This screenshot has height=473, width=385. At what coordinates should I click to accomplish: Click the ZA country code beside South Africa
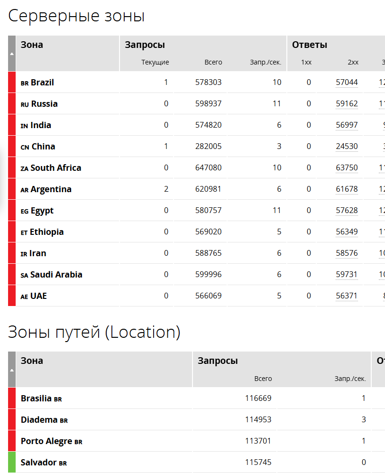click(25, 168)
